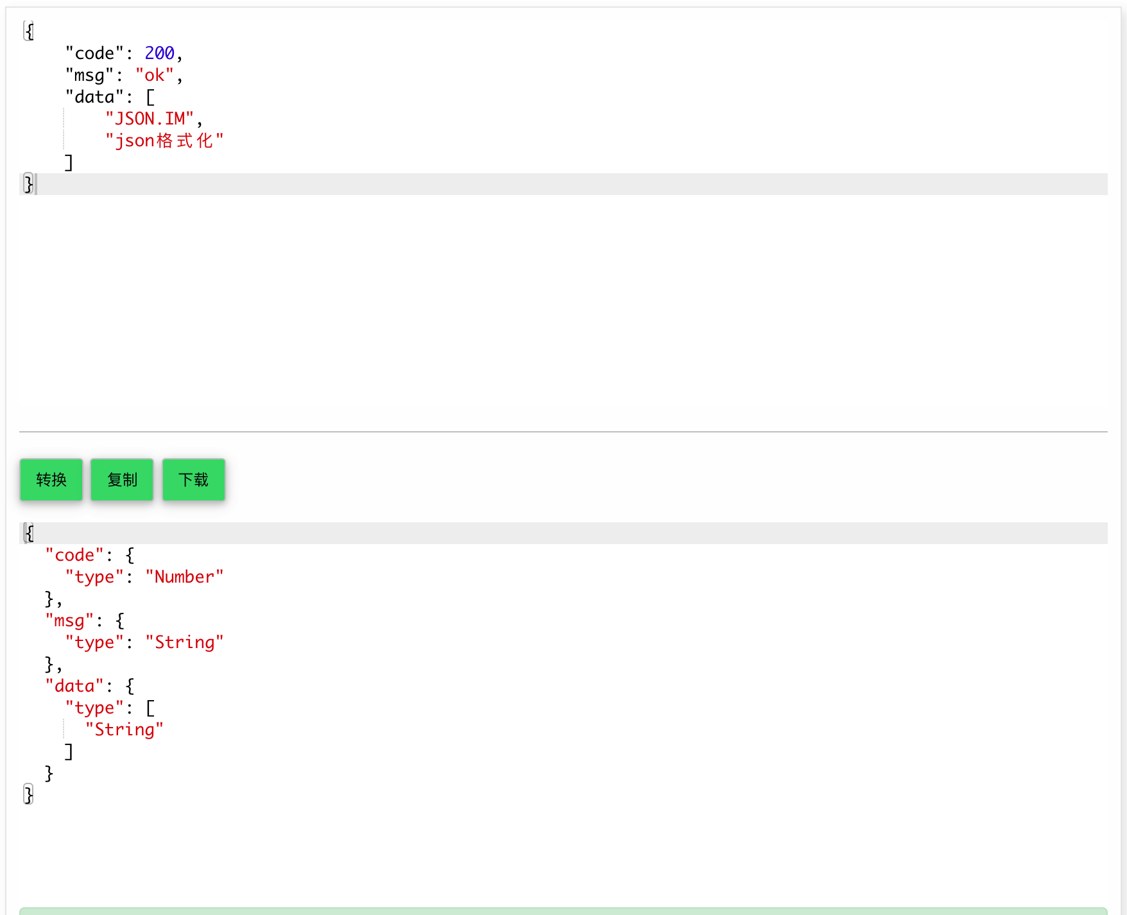Image resolution: width=1127 pixels, height=915 pixels.
Task: Click the "data": [ line in input editor
Action: [110, 97]
